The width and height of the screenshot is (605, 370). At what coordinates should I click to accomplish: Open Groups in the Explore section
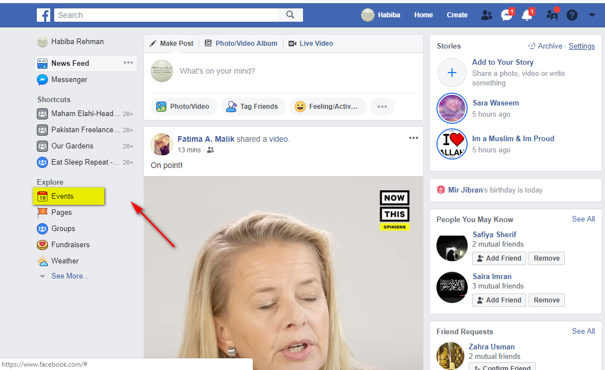[x=56, y=228]
